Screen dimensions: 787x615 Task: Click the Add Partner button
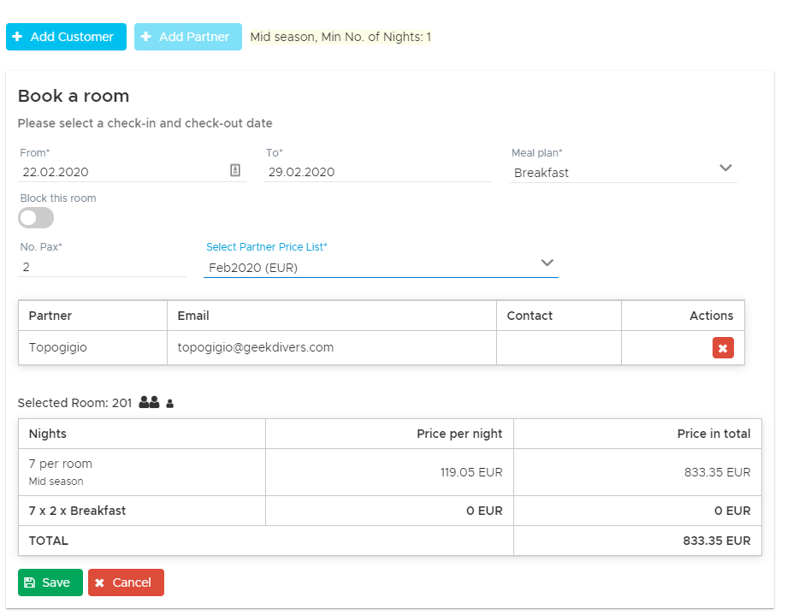point(187,37)
